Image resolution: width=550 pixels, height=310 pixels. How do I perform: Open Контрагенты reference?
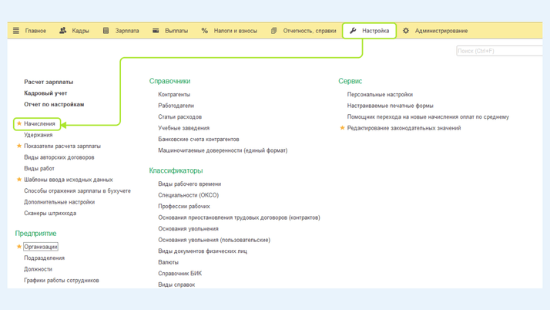(x=174, y=94)
